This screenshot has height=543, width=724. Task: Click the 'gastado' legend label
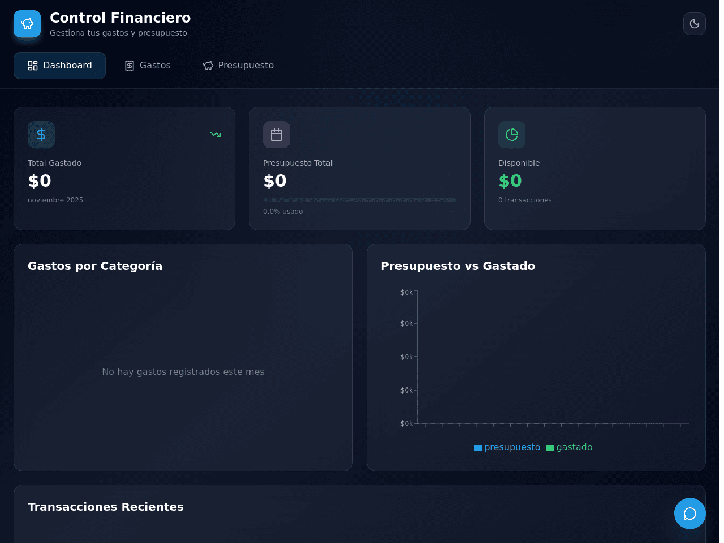pyautogui.click(x=574, y=447)
